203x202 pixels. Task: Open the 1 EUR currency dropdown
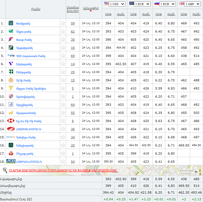click(142, 4)
